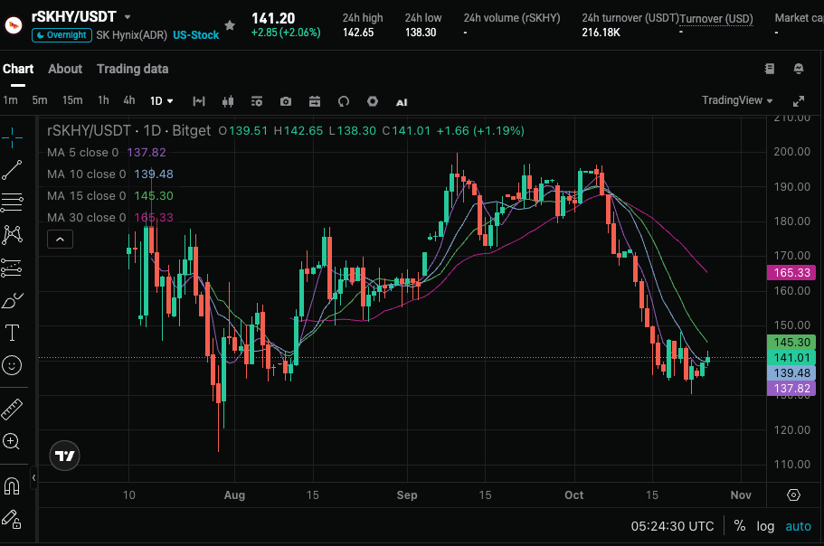Open the Fibonacci retracement tool

[12, 202]
